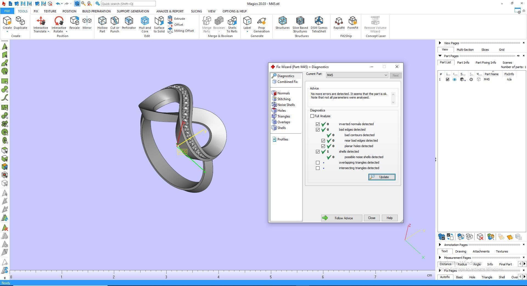Expand the Annotation Pages panel
The width and height of the screenshot is (527, 286).
[x=440, y=245]
